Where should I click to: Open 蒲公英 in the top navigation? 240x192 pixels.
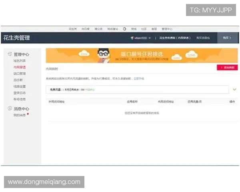[x=98, y=29]
